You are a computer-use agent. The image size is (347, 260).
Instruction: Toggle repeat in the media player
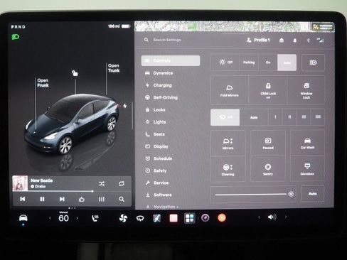pyautogui.click(x=122, y=183)
